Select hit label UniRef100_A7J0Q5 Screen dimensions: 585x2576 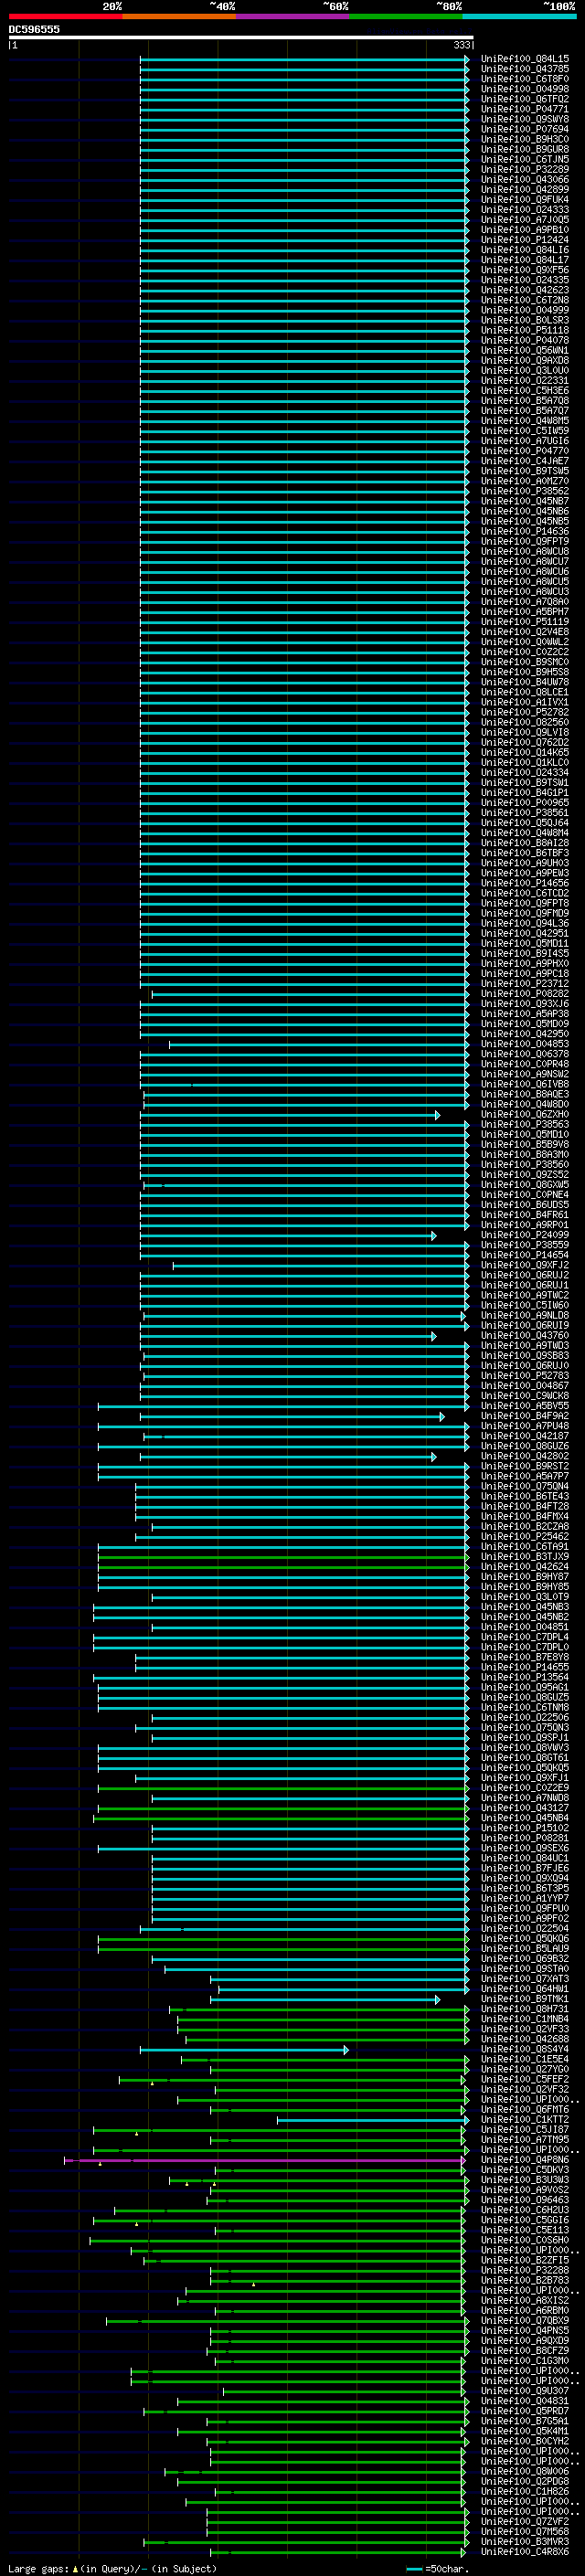click(x=525, y=220)
